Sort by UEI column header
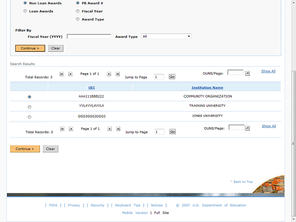This screenshot has height=222, width=296. (x=92, y=87)
